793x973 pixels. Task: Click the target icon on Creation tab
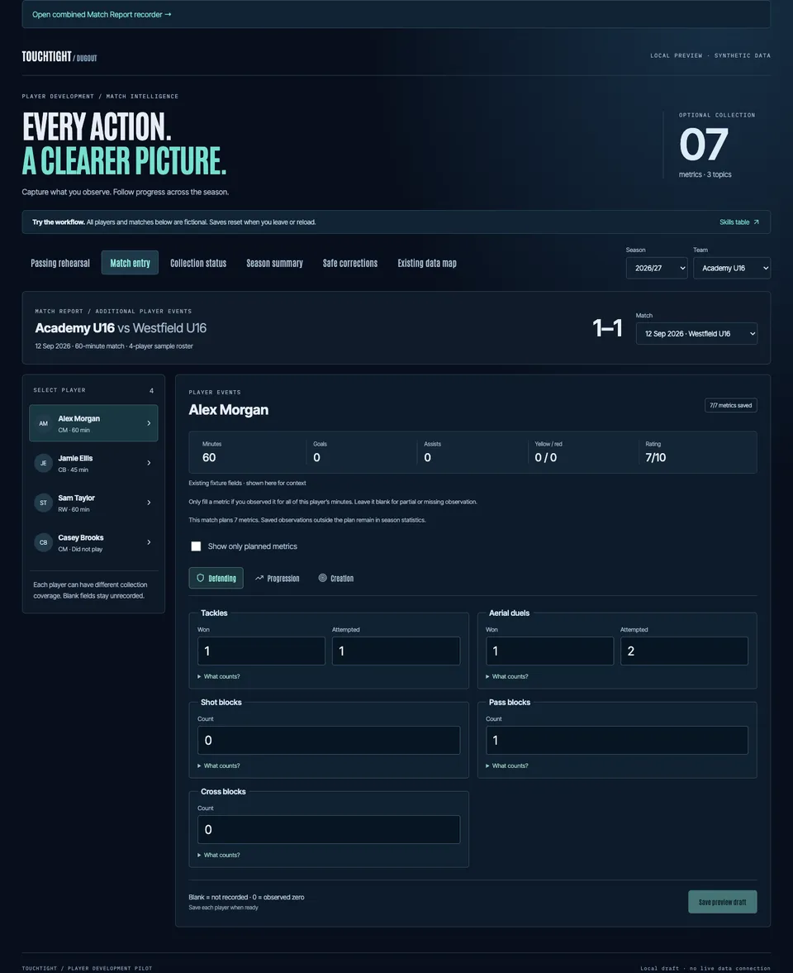tap(322, 578)
